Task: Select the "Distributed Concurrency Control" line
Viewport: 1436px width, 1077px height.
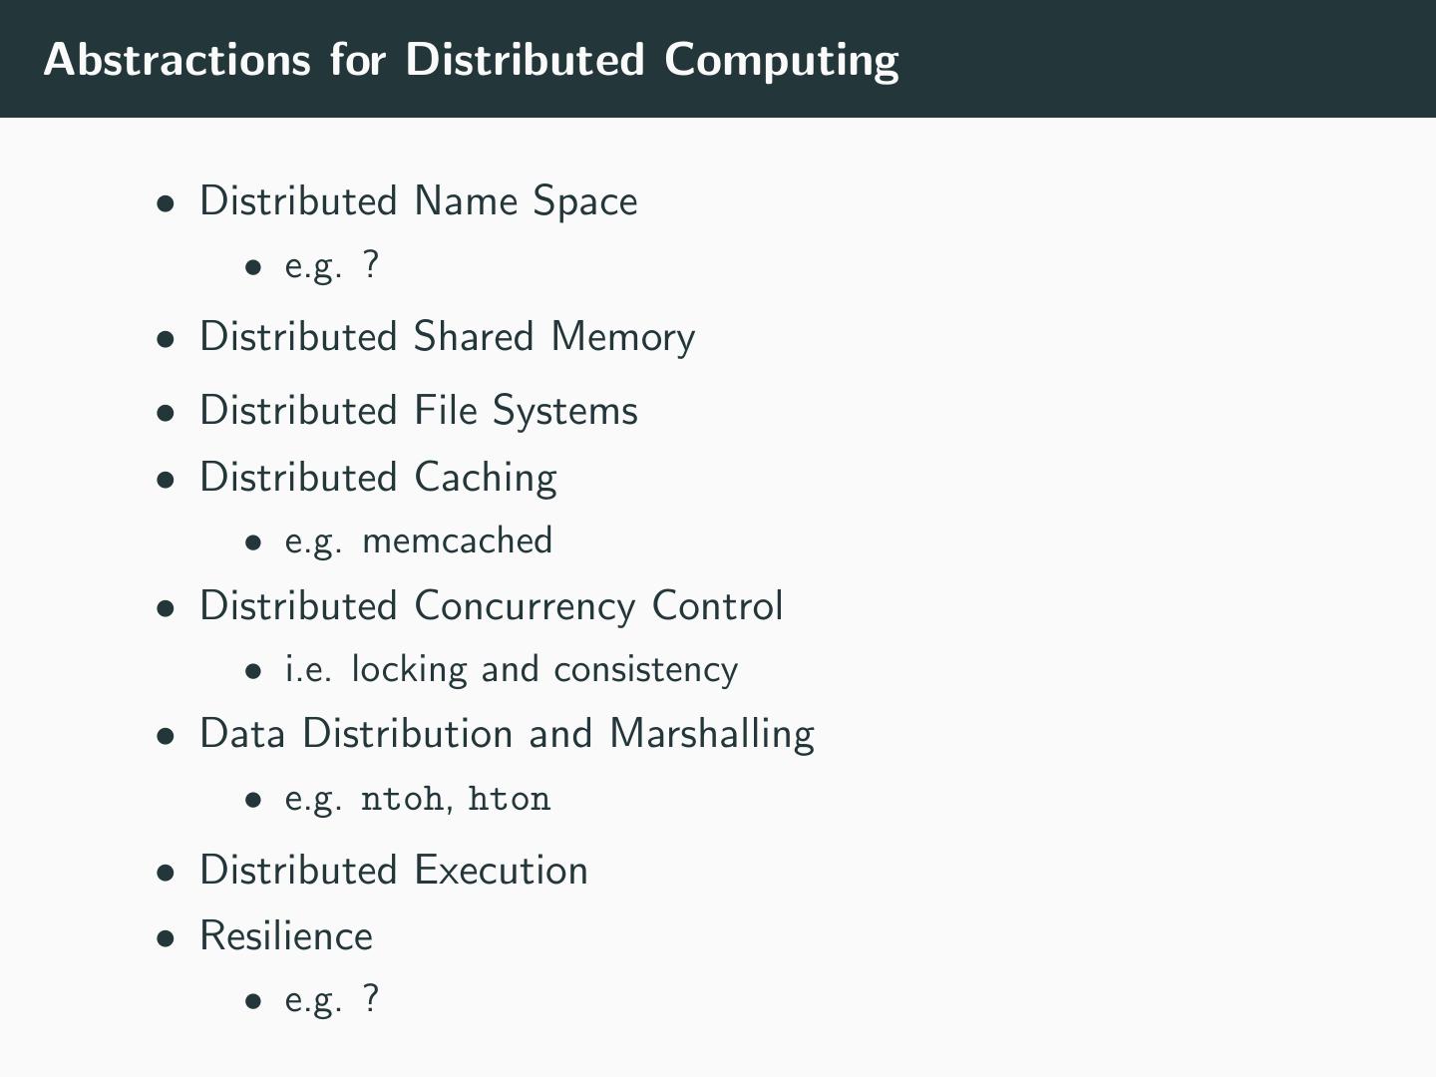Action: [x=491, y=606]
